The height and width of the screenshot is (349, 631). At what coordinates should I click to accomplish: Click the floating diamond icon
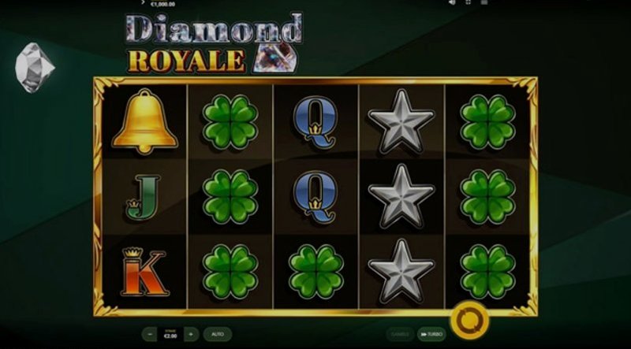(x=34, y=68)
